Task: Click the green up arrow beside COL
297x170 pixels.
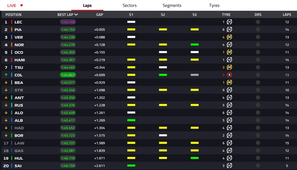Action: [x=6, y=75]
